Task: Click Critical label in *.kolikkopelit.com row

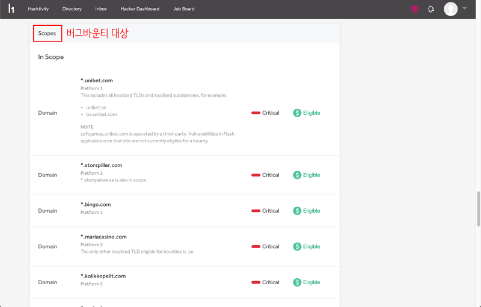Action: click(x=271, y=282)
